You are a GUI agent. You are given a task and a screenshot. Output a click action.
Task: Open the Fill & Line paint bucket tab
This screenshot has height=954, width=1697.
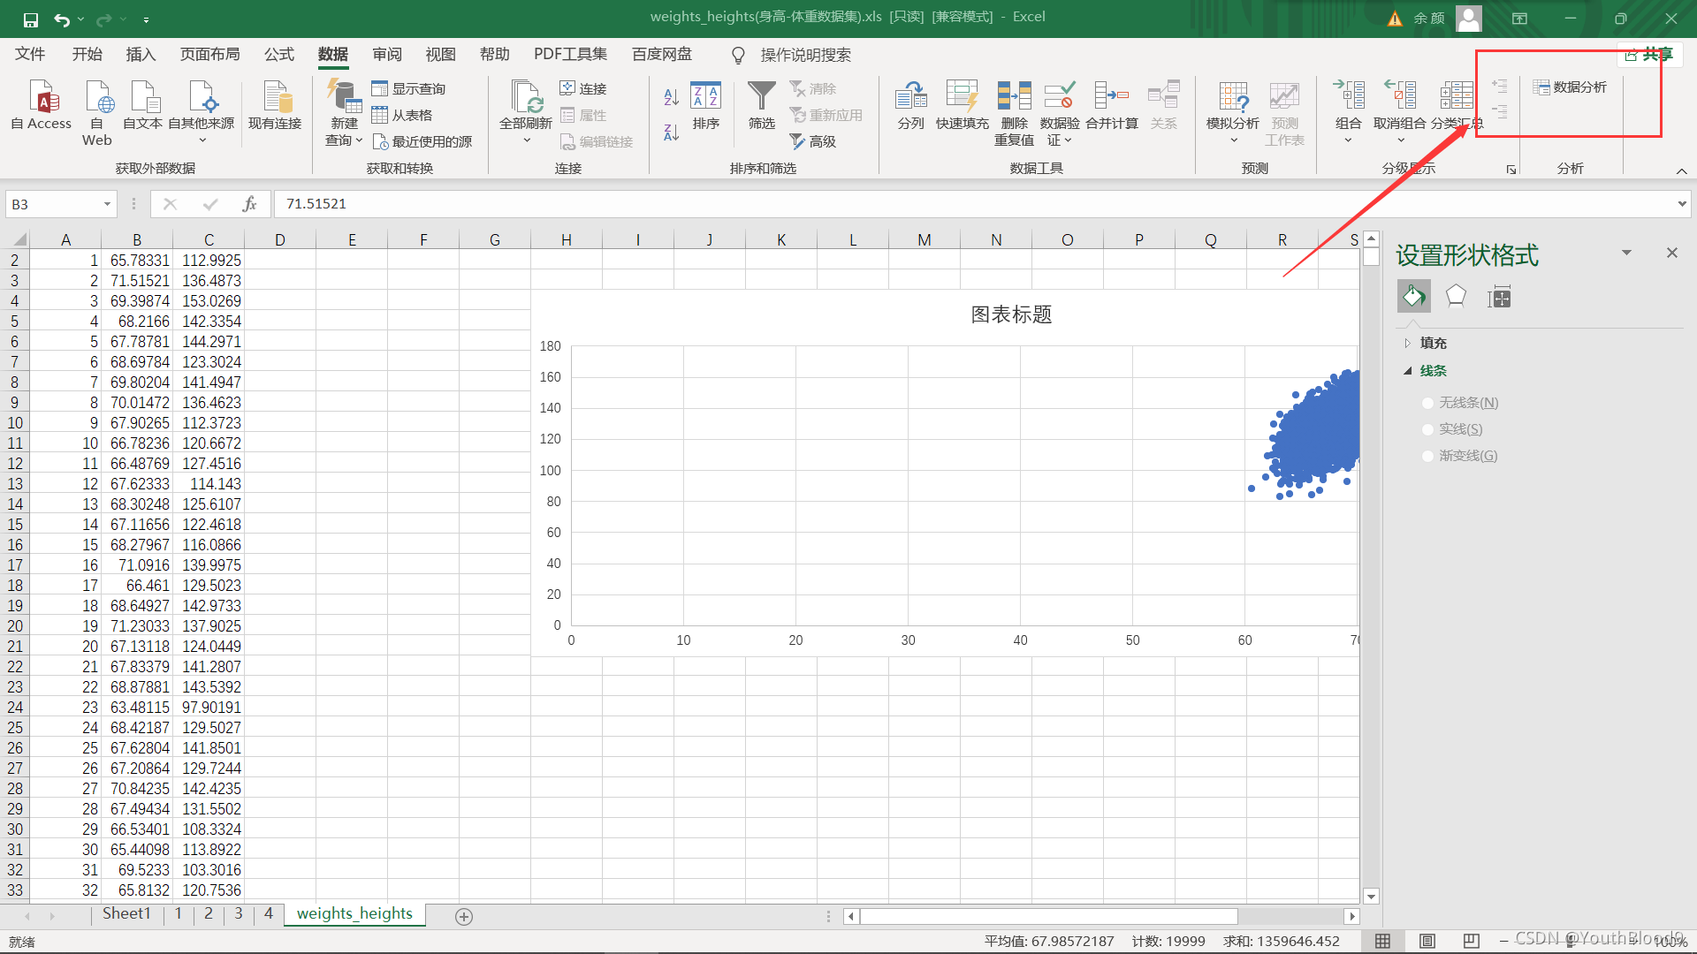point(1413,297)
